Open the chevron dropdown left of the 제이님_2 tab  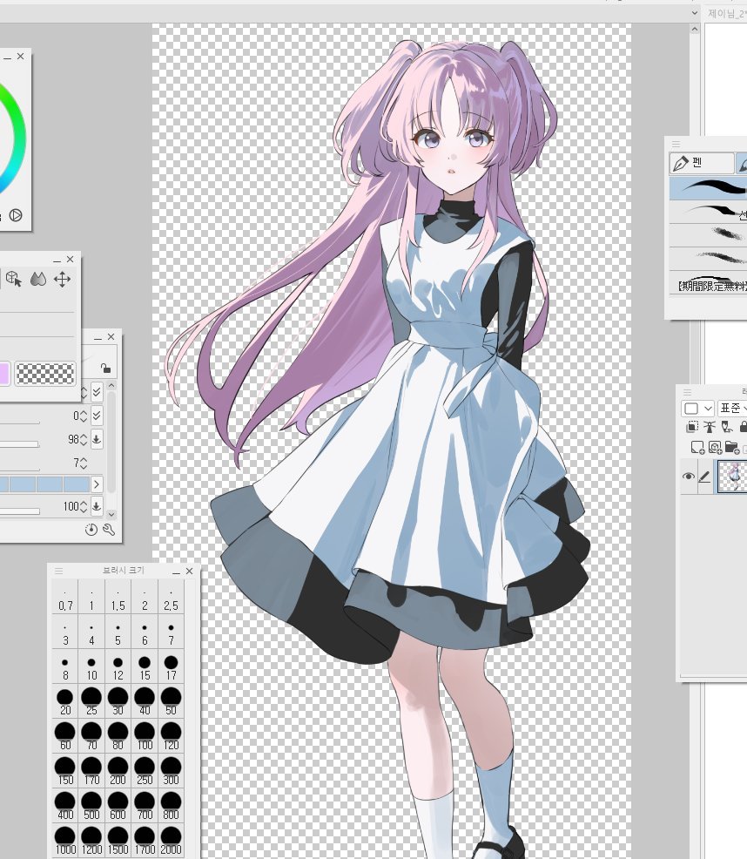(695, 12)
